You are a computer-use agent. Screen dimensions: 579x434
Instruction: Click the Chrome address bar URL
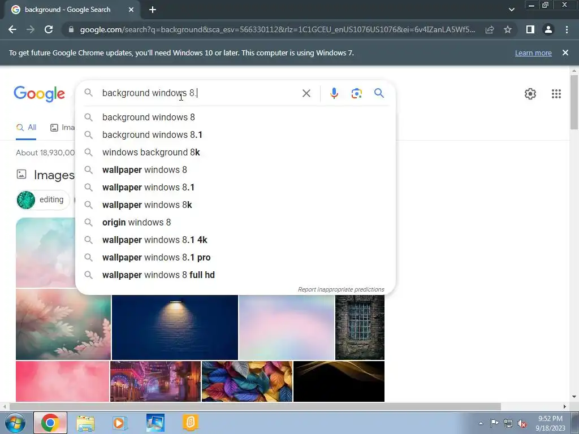pyautogui.click(x=277, y=29)
